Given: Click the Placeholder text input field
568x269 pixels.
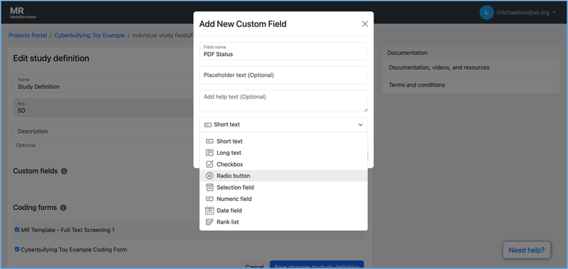Looking at the screenshot, I should point(283,75).
